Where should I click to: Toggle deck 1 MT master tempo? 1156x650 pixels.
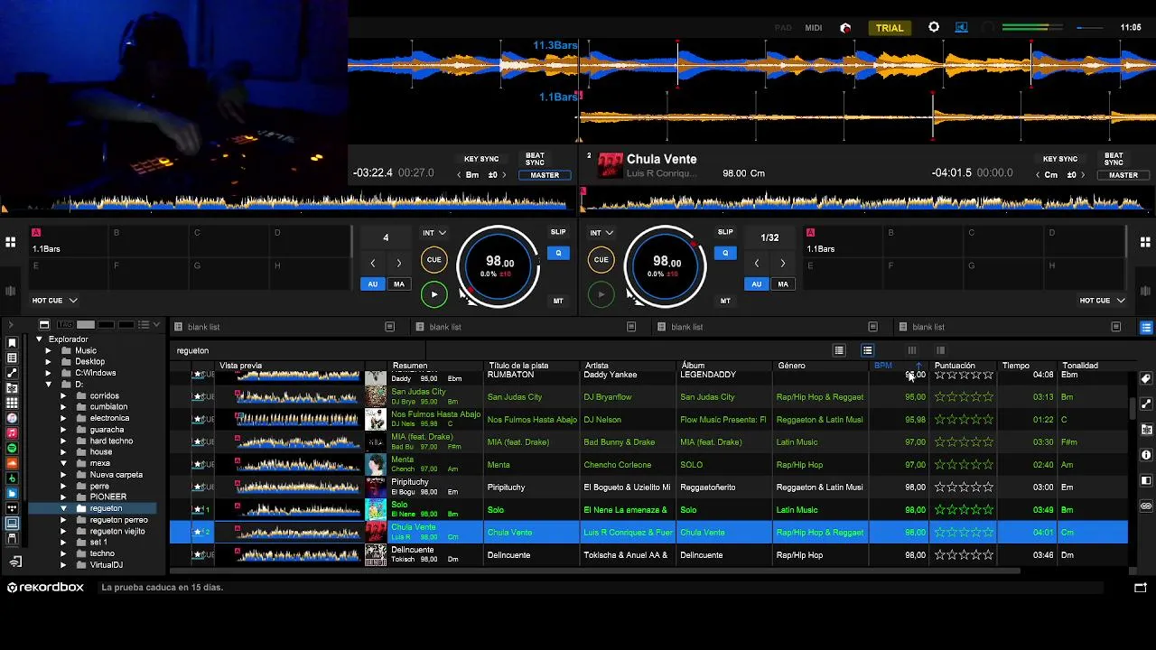[558, 301]
